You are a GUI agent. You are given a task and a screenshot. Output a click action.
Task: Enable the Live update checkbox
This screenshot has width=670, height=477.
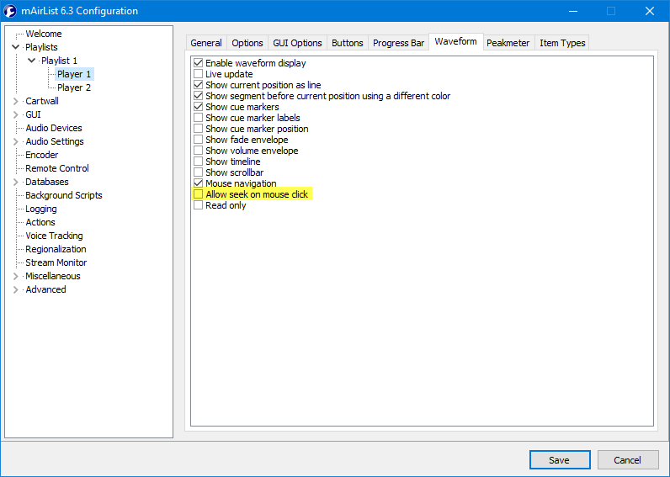pyautogui.click(x=199, y=74)
